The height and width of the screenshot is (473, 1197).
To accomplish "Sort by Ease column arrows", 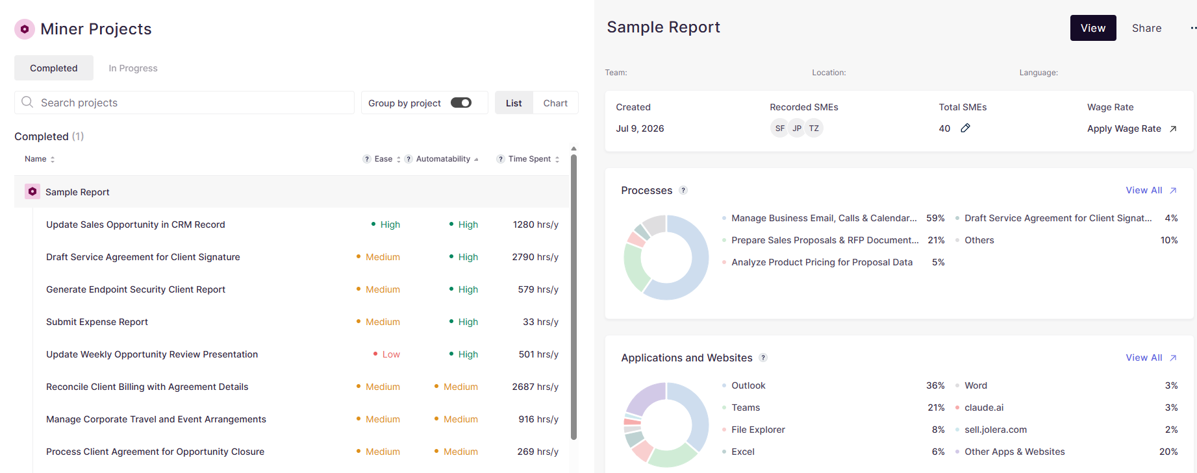I will pyautogui.click(x=399, y=159).
